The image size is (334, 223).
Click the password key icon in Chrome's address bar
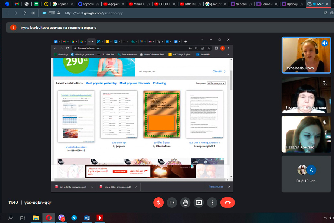coord(190,48)
